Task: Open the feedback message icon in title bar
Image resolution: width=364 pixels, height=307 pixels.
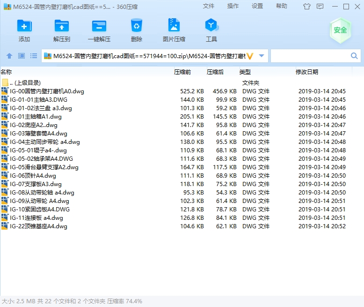Action: [320, 7]
